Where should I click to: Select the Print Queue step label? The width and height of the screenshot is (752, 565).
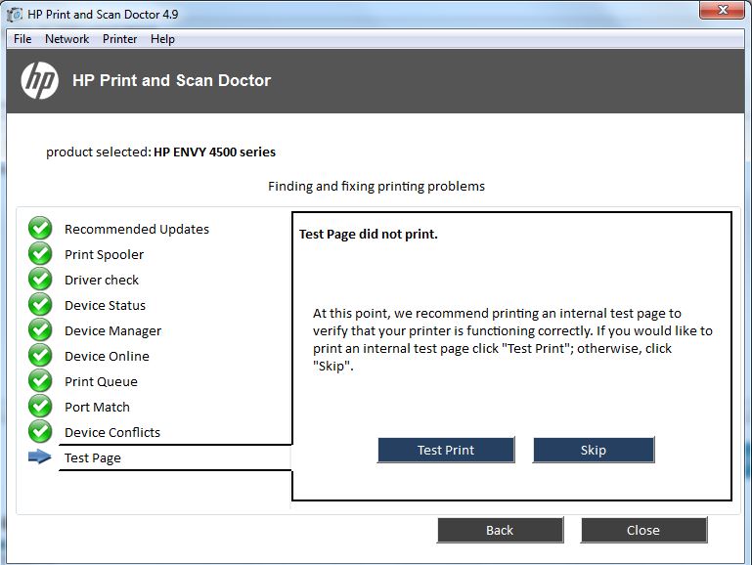point(101,381)
